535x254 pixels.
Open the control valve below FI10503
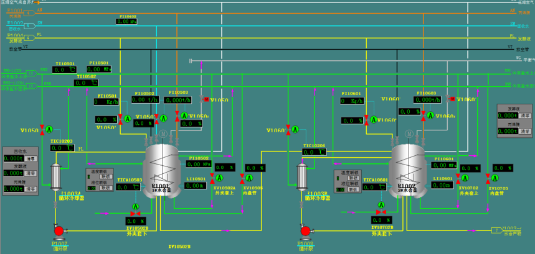click(178, 117)
